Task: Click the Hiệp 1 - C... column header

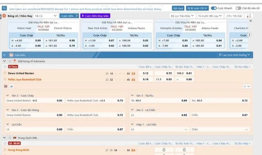Action: [x=204, y=67]
